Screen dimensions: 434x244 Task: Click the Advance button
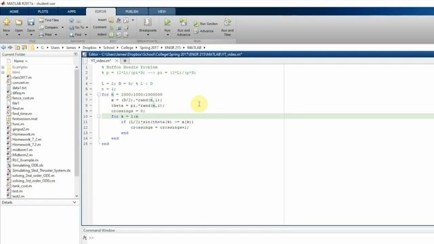coord(203,31)
